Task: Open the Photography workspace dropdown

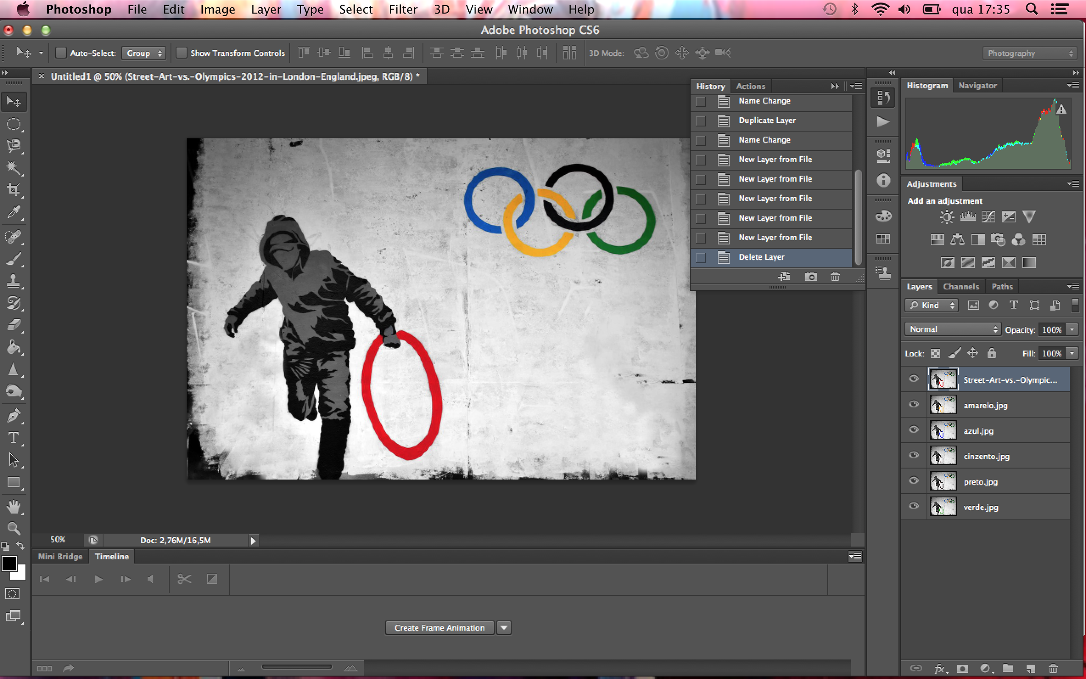Action: (1030, 53)
